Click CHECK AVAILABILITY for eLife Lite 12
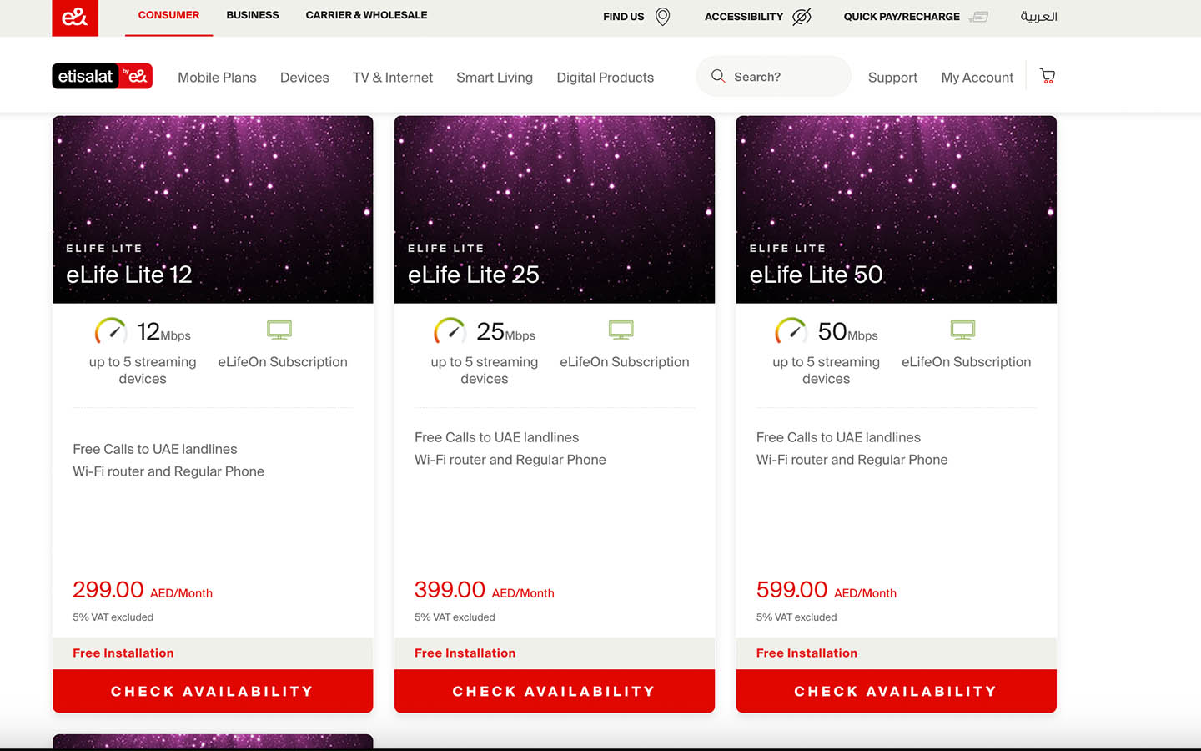 click(213, 691)
